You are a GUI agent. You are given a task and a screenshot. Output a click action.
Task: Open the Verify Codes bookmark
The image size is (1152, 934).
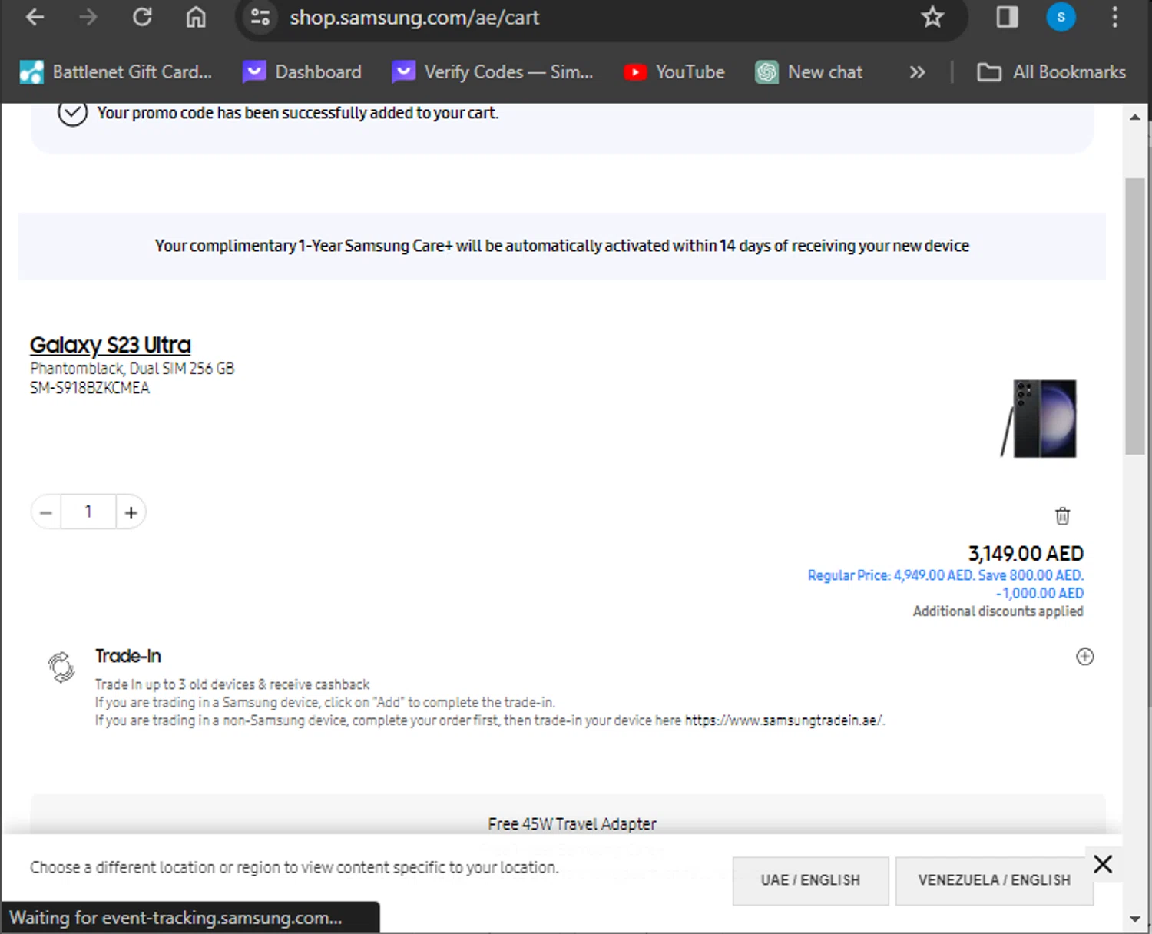pyautogui.click(x=492, y=72)
